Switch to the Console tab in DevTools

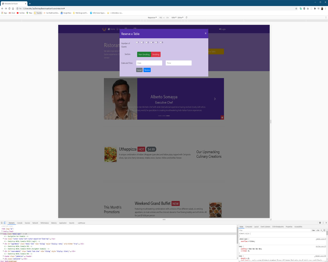[20, 223]
